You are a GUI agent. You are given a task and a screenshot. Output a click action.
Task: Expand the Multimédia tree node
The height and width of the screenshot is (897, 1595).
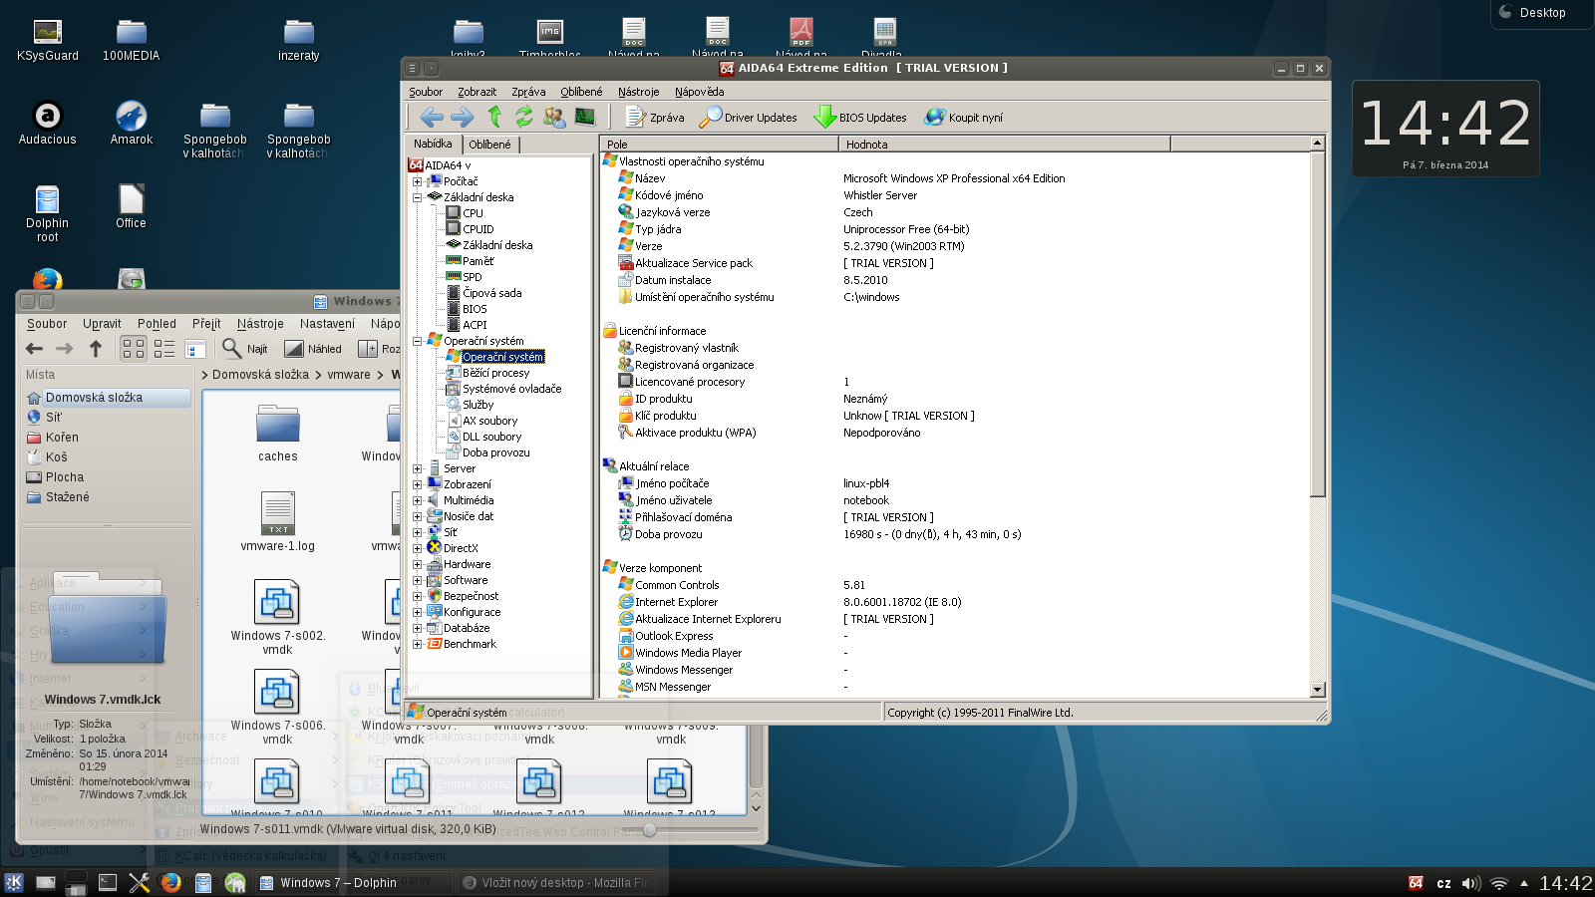(x=417, y=500)
